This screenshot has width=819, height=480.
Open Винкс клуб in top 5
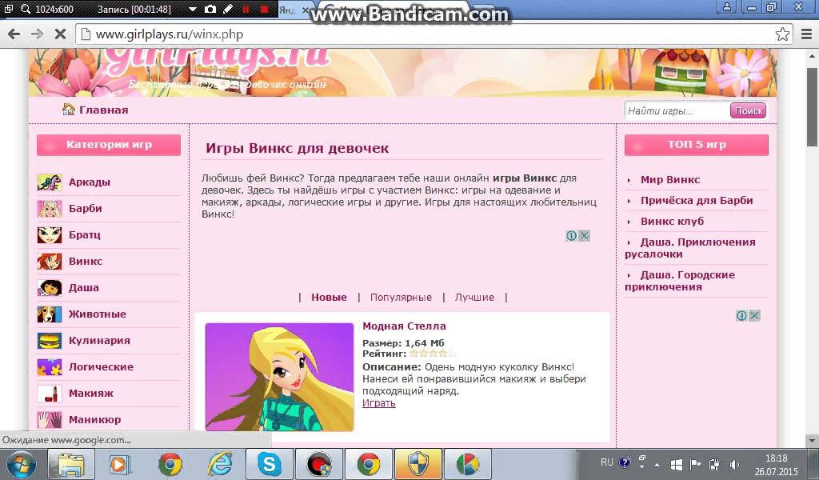pyautogui.click(x=672, y=222)
